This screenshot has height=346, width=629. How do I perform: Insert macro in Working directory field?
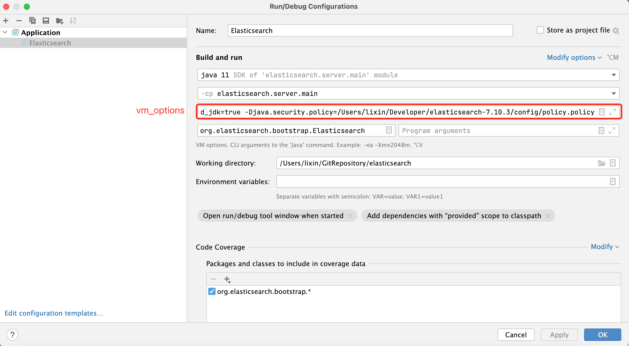pos(613,163)
